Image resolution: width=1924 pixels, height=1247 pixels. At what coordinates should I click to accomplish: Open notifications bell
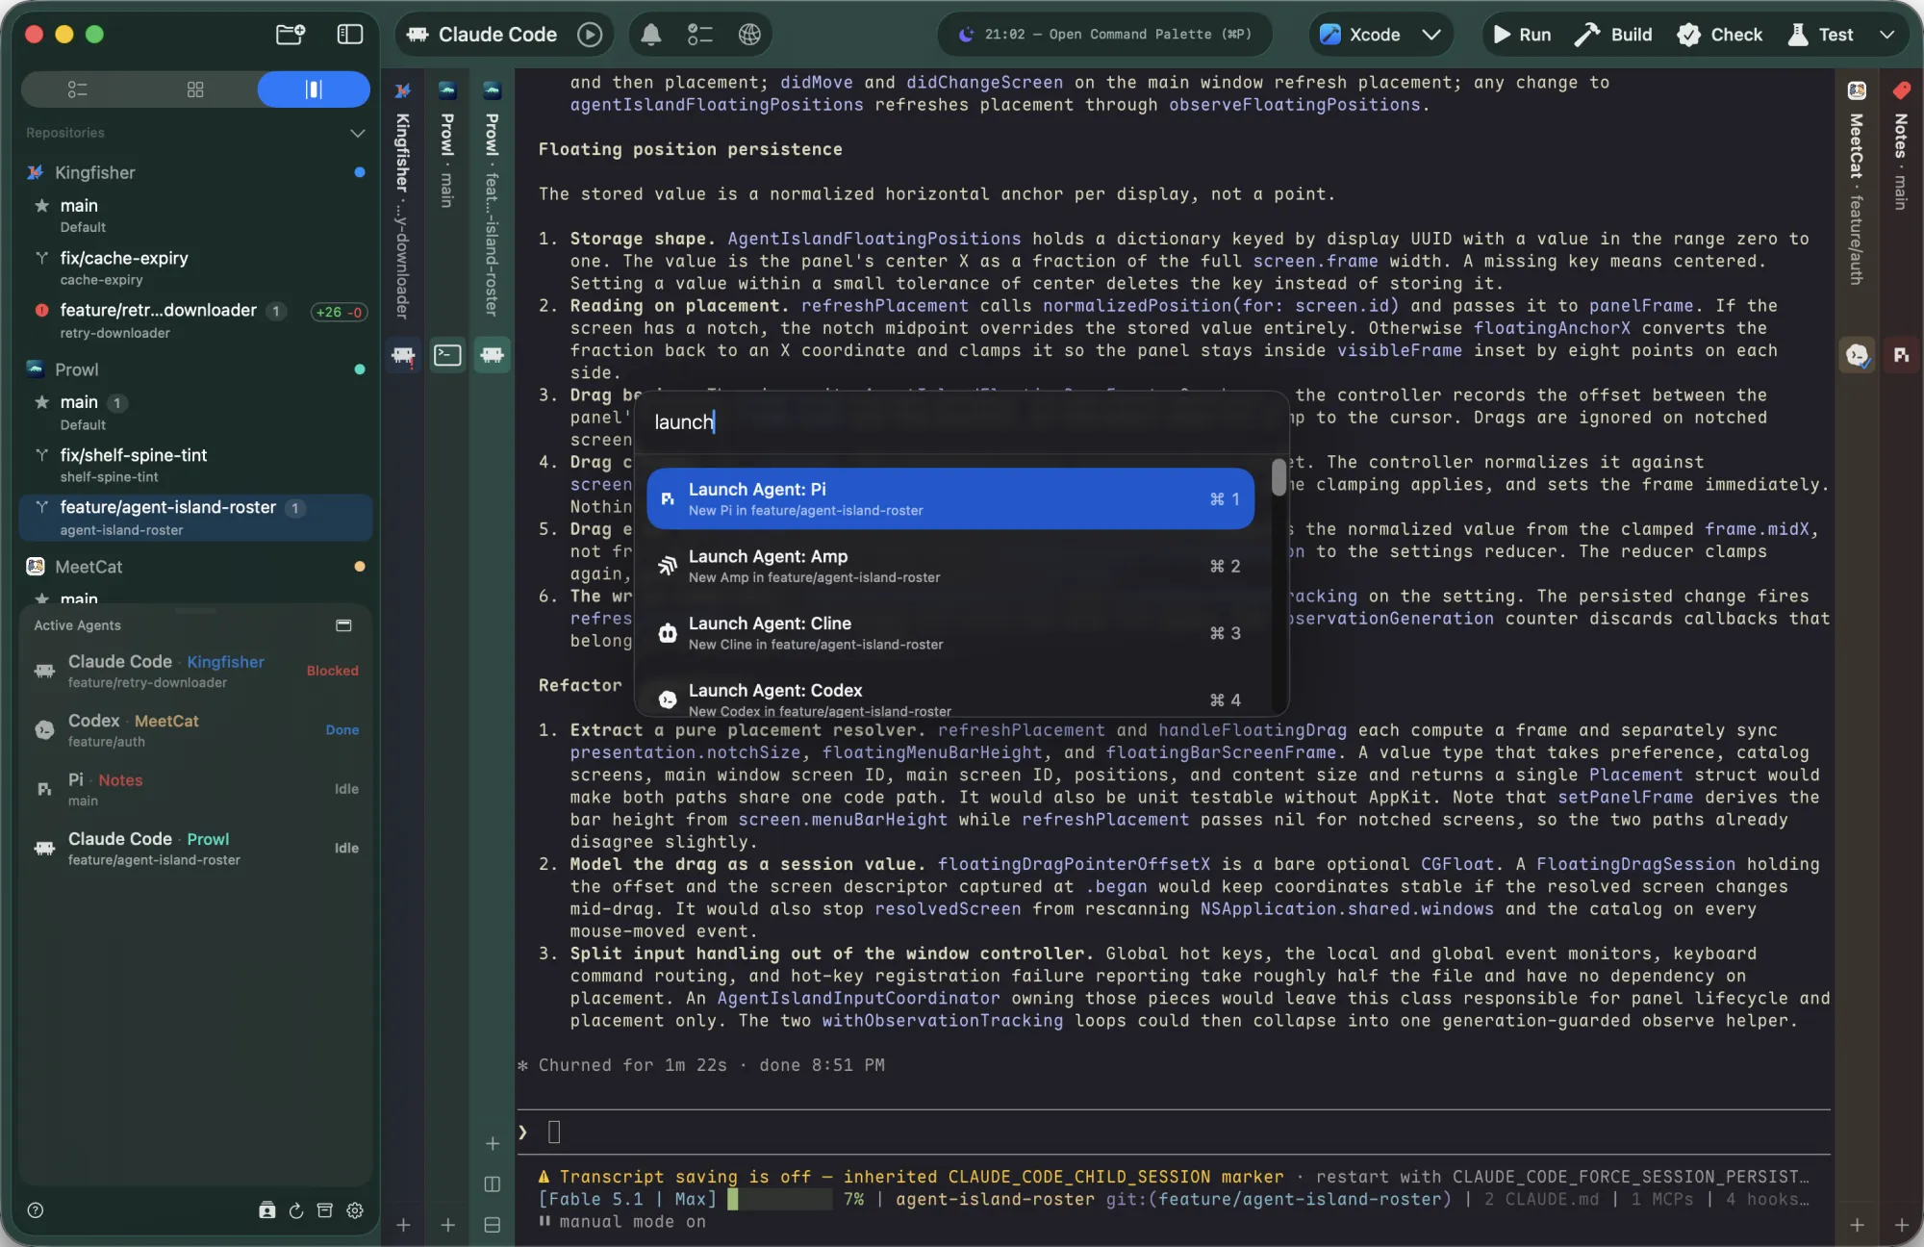(x=651, y=35)
